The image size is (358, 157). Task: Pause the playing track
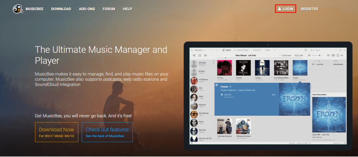[200, 55]
